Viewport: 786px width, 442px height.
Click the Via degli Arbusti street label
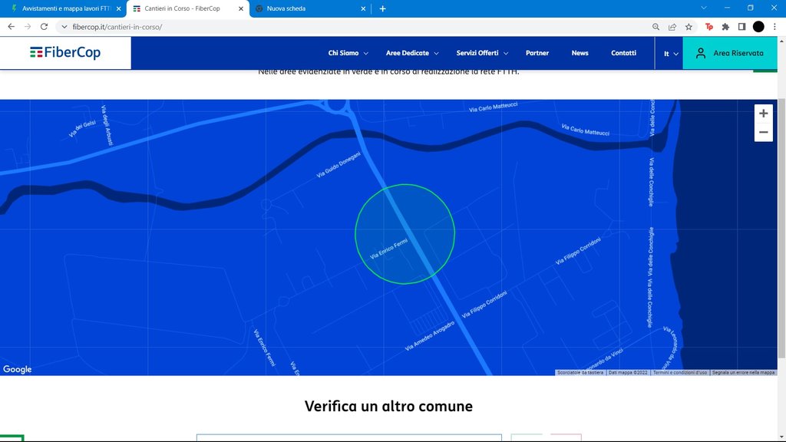pos(107,125)
